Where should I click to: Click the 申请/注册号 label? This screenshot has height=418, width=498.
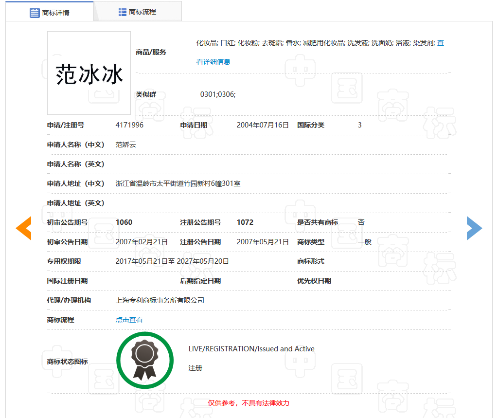click(66, 125)
